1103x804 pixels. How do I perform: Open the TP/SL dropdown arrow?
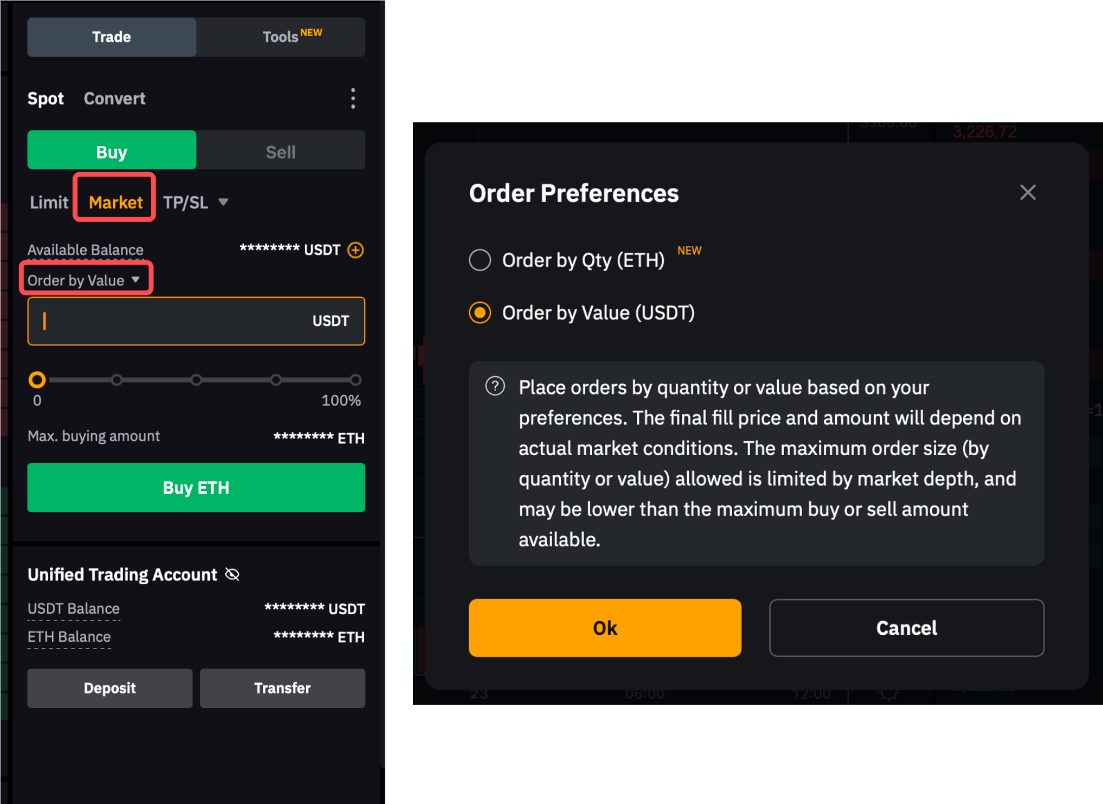tap(223, 202)
